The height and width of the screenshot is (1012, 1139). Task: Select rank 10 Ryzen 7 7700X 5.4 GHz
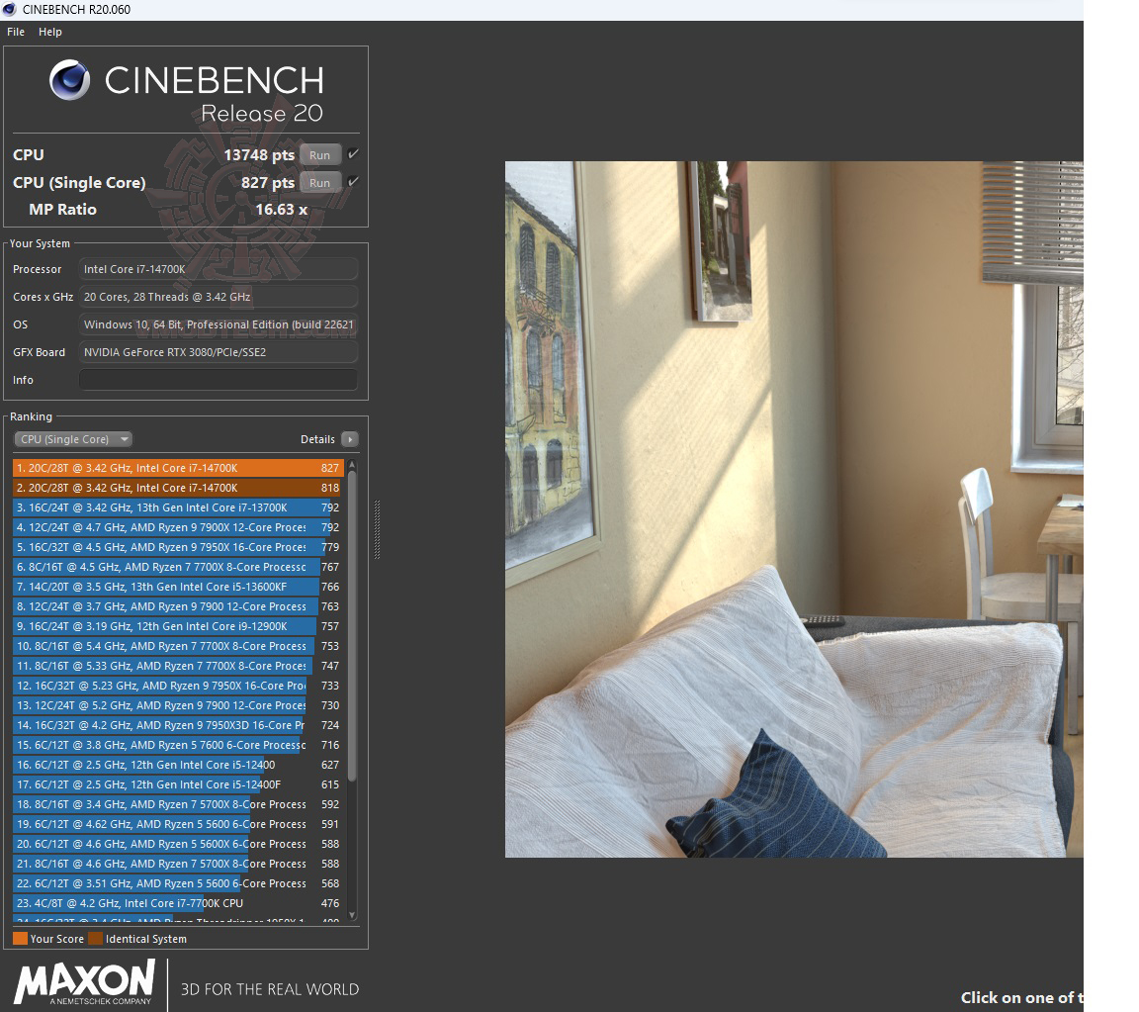[x=178, y=646]
